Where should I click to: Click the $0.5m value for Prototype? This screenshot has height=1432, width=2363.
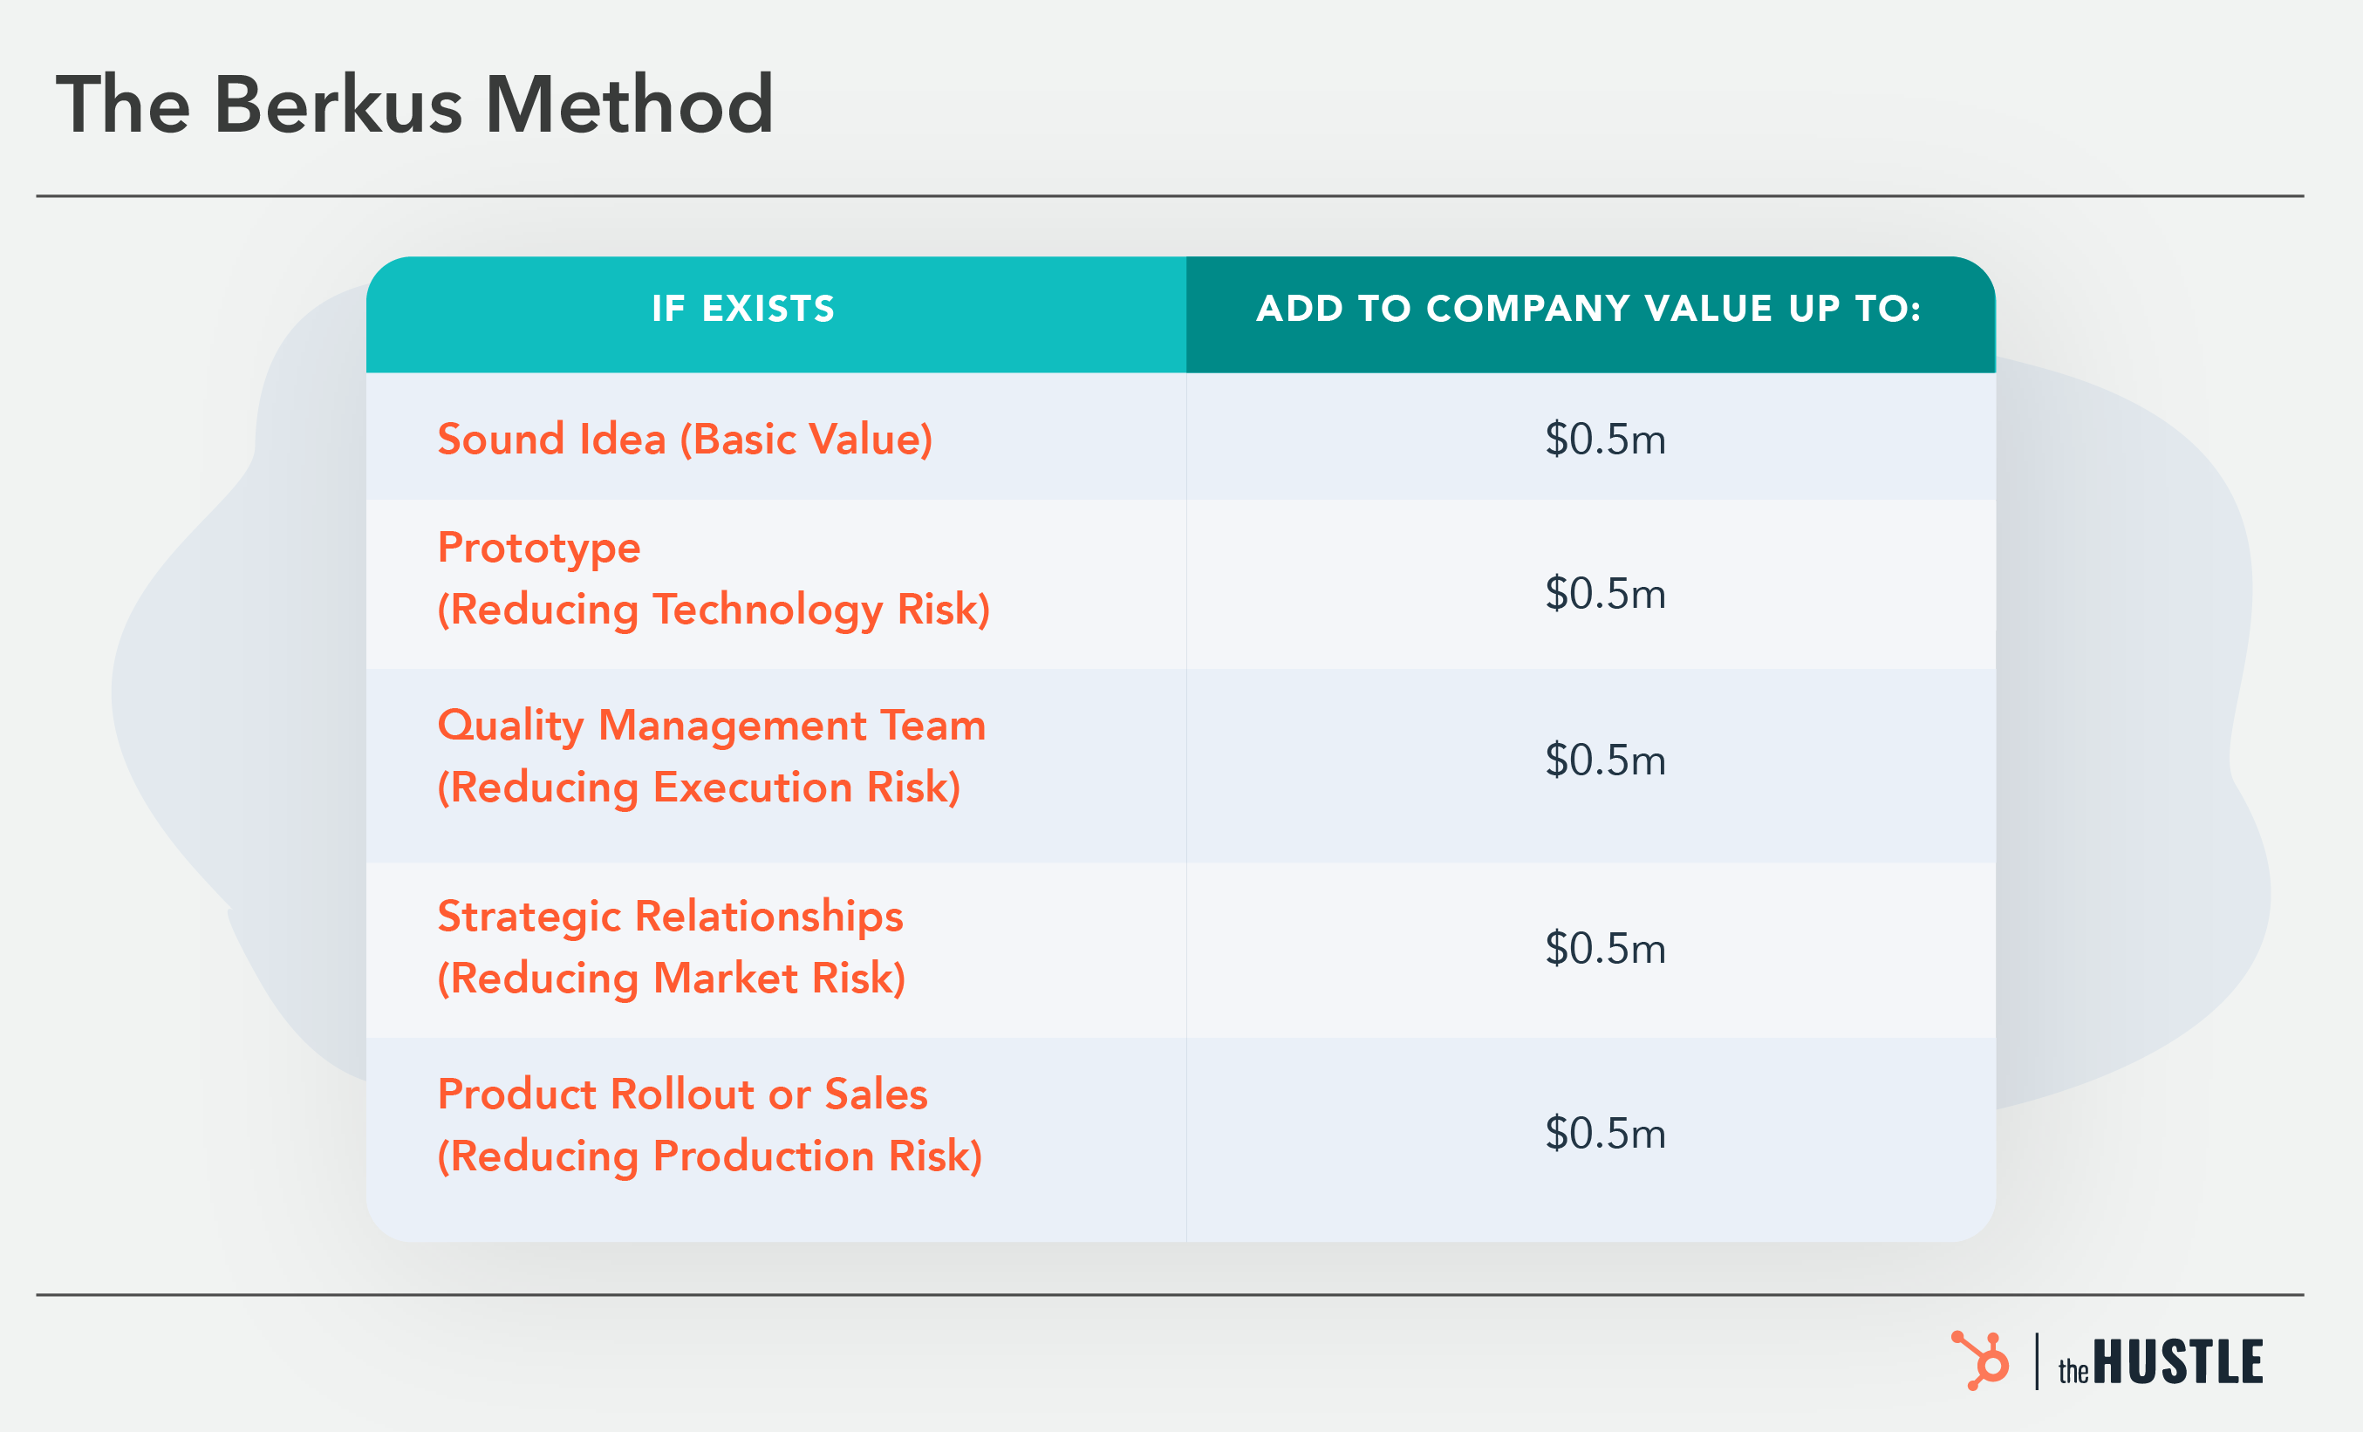coord(1604,594)
